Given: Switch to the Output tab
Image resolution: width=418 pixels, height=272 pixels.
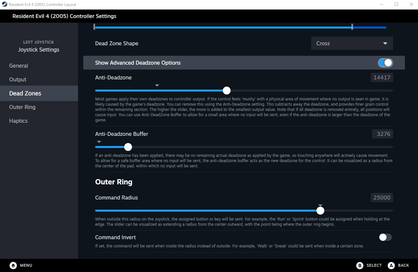Looking at the screenshot, I should (x=39, y=79).
